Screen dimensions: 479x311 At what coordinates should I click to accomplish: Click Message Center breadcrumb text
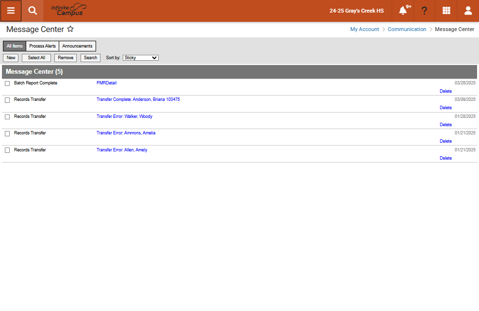click(x=455, y=29)
